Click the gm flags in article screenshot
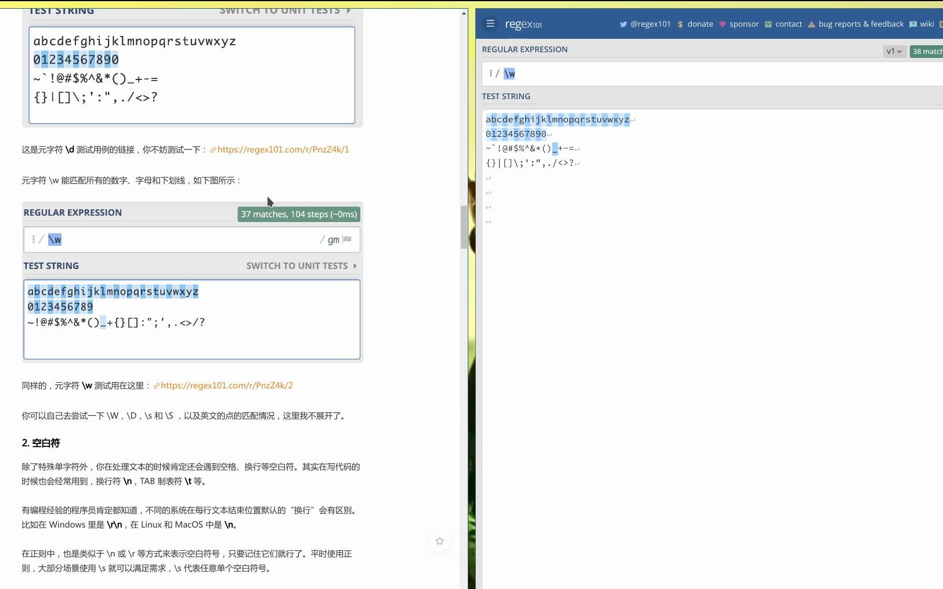Viewport: 943px width, 589px height. click(334, 240)
